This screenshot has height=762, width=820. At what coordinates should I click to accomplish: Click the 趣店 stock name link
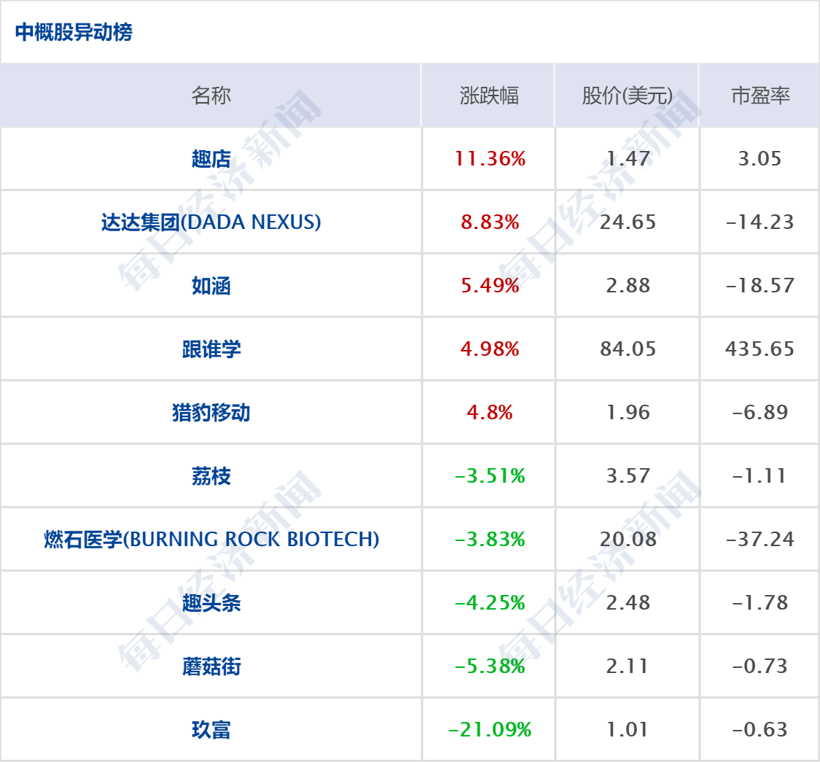coord(211,159)
